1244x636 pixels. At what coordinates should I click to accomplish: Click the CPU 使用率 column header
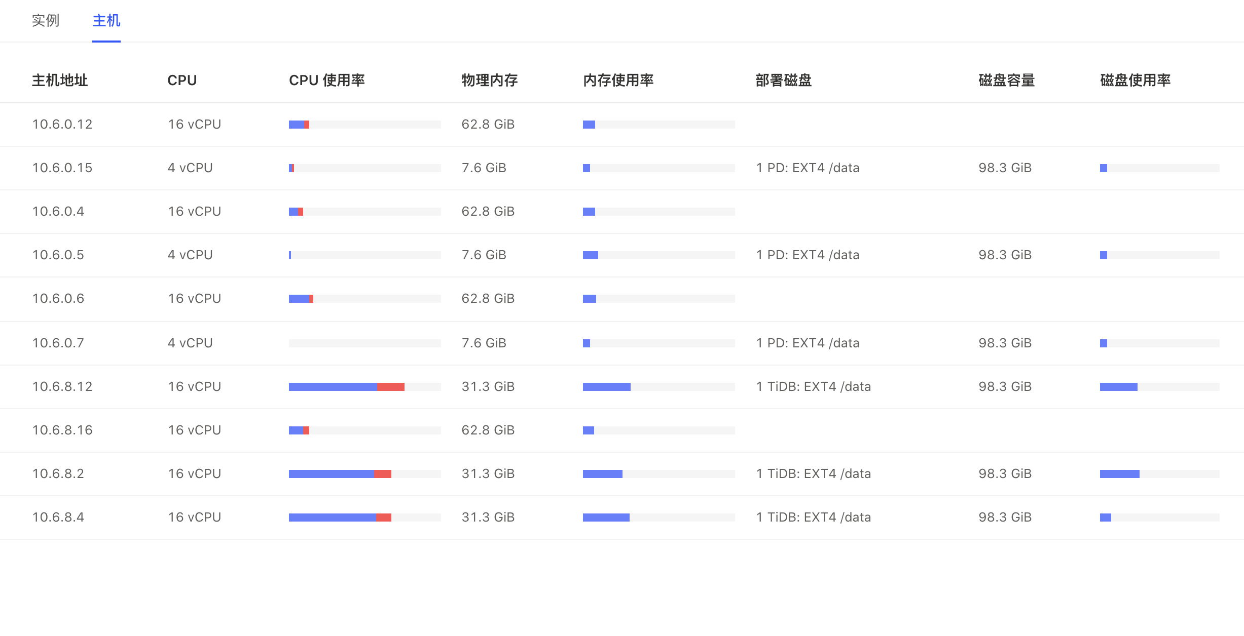pos(326,81)
